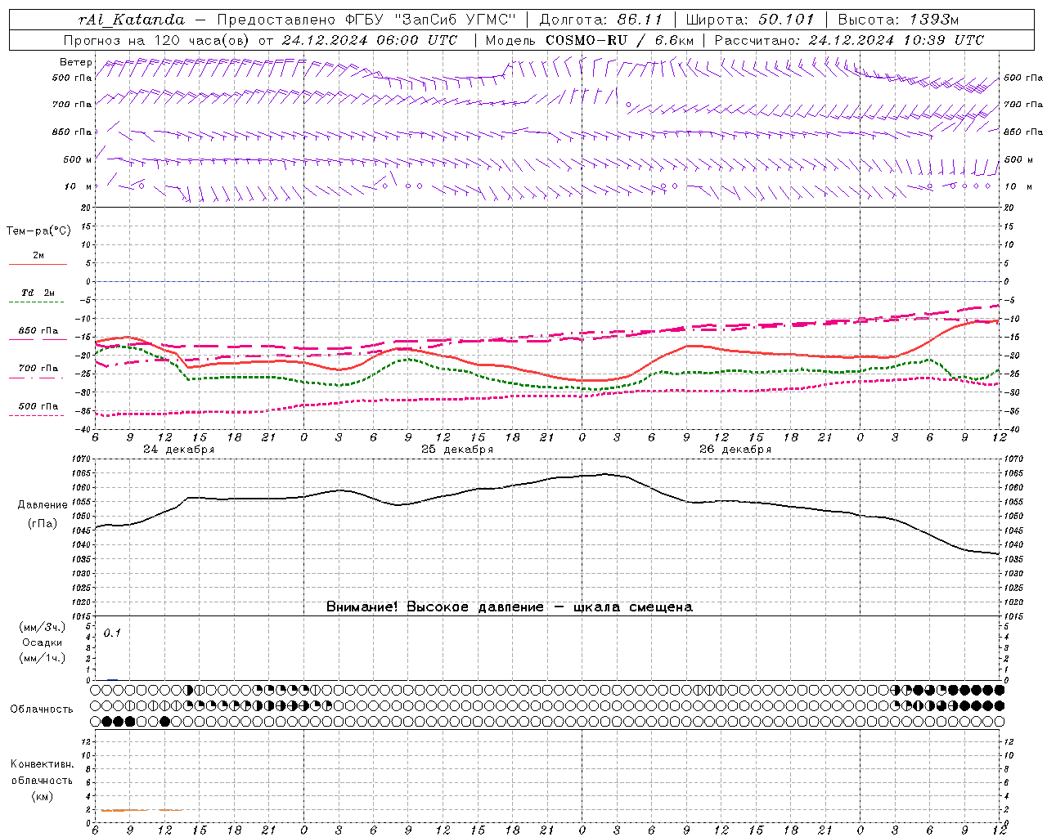Select the 700 гПа temperature legend dash-dot line
Viewport: 1047px width, 837px height.
(38, 378)
